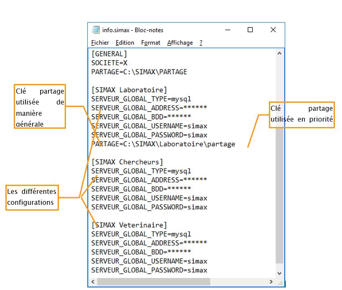The height and width of the screenshot is (290, 342).
Task: Open the ? help menu
Action: click(201, 43)
